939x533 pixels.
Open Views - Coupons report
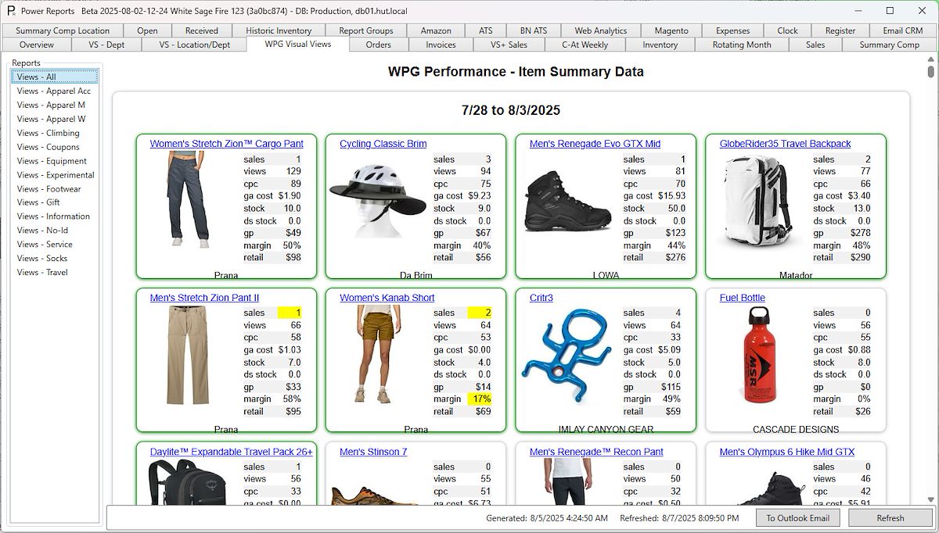[54, 147]
